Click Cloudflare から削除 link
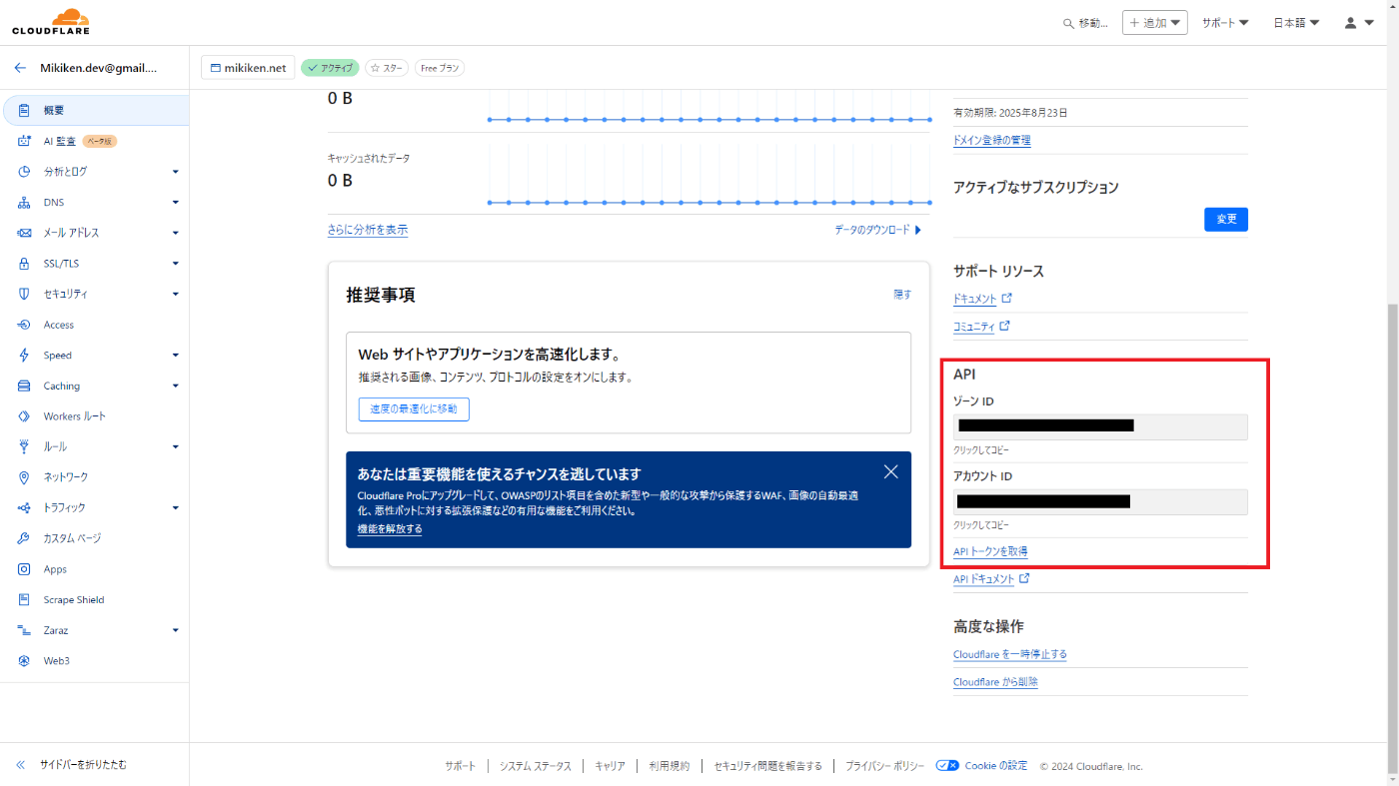This screenshot has width=1399, height=786. (995, 682)
